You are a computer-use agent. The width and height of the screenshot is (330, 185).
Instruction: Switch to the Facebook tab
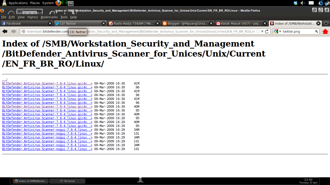pyautogui.click(x=27, y=23)
